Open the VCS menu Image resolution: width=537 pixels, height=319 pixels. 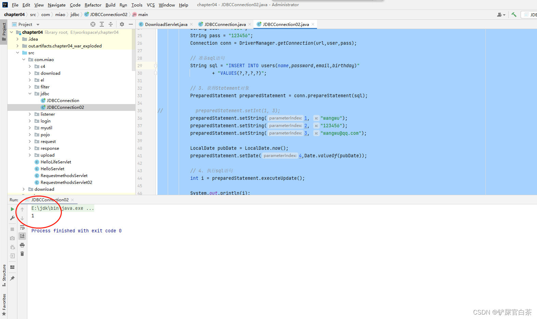coord(151,5)
